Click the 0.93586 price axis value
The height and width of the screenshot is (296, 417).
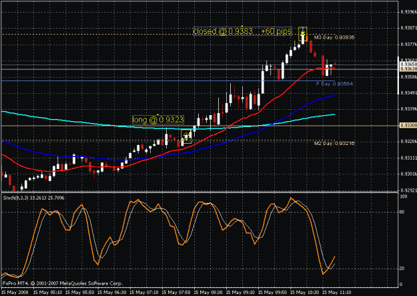(x=409, y=77)
